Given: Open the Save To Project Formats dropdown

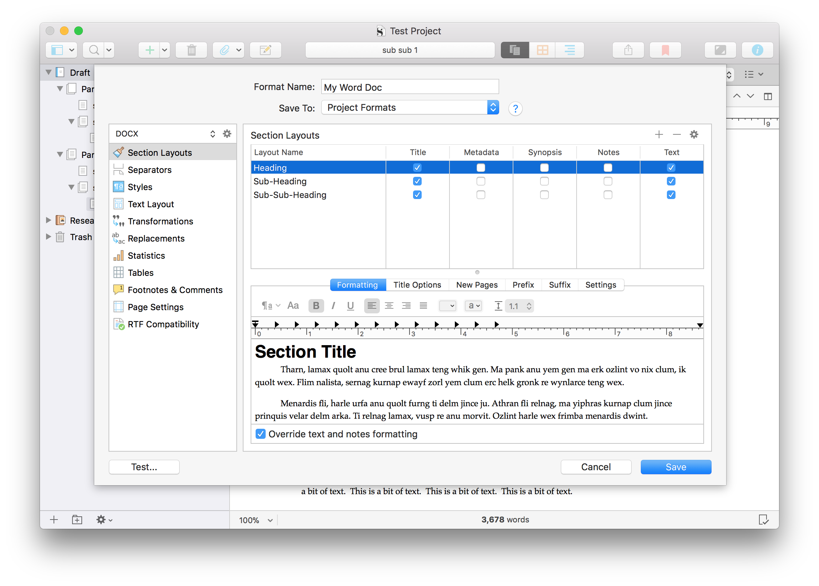Looking at the screenshot, I should click(409, 108).
